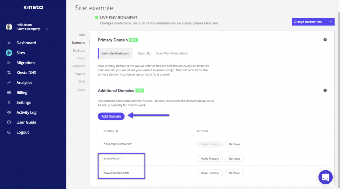Make www.example.com the primary domain
The width and height of the screenshot is (341, 189).
(x=210, y=173)
